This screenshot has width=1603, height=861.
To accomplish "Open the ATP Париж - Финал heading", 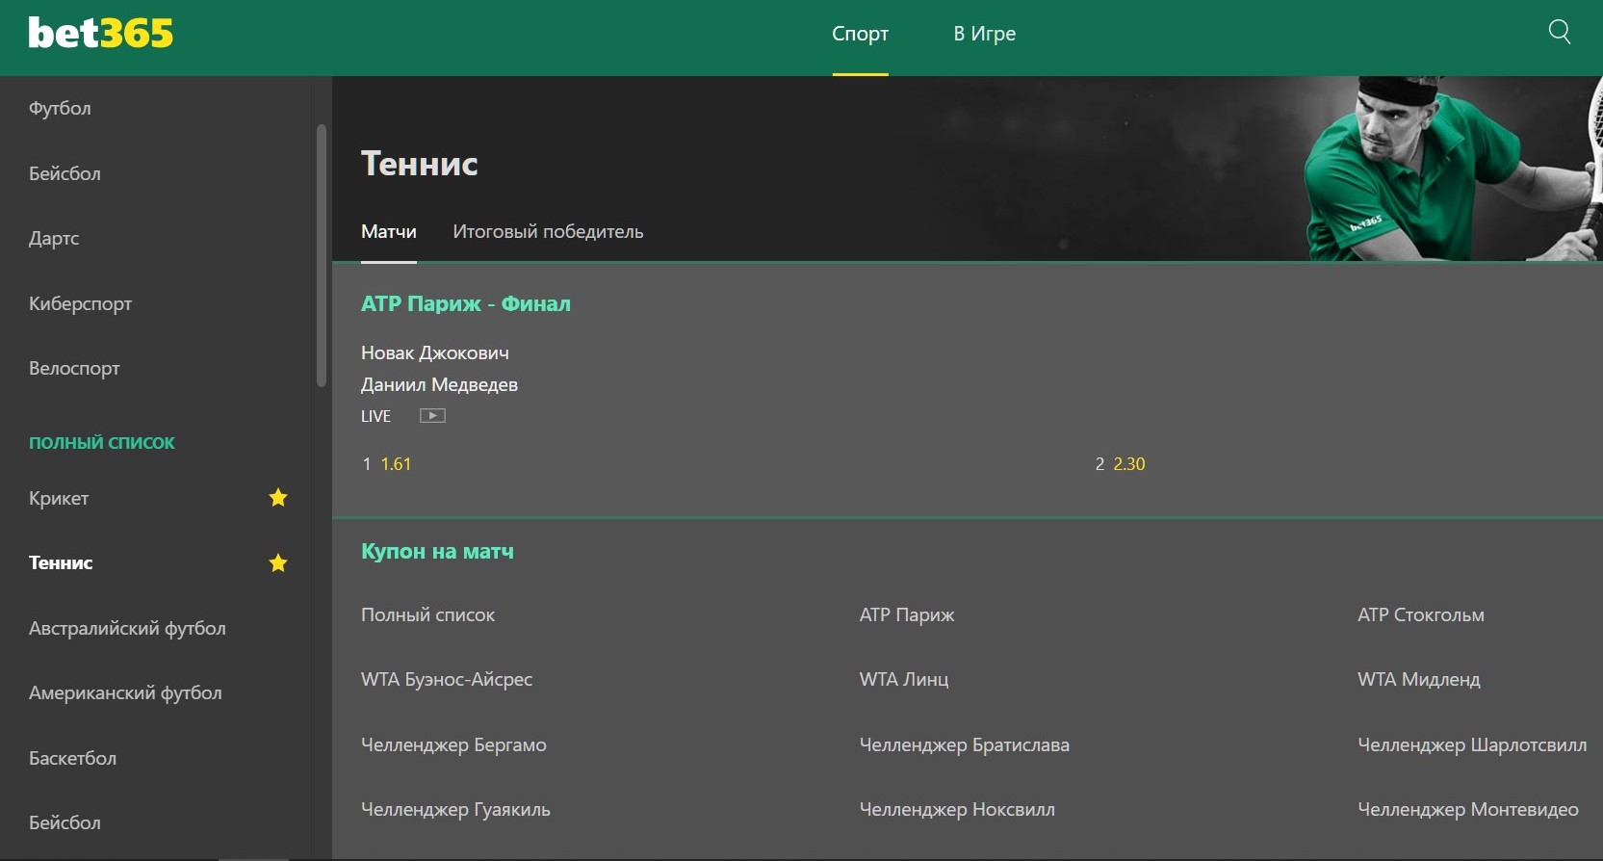I will click(x=466, y=304).
